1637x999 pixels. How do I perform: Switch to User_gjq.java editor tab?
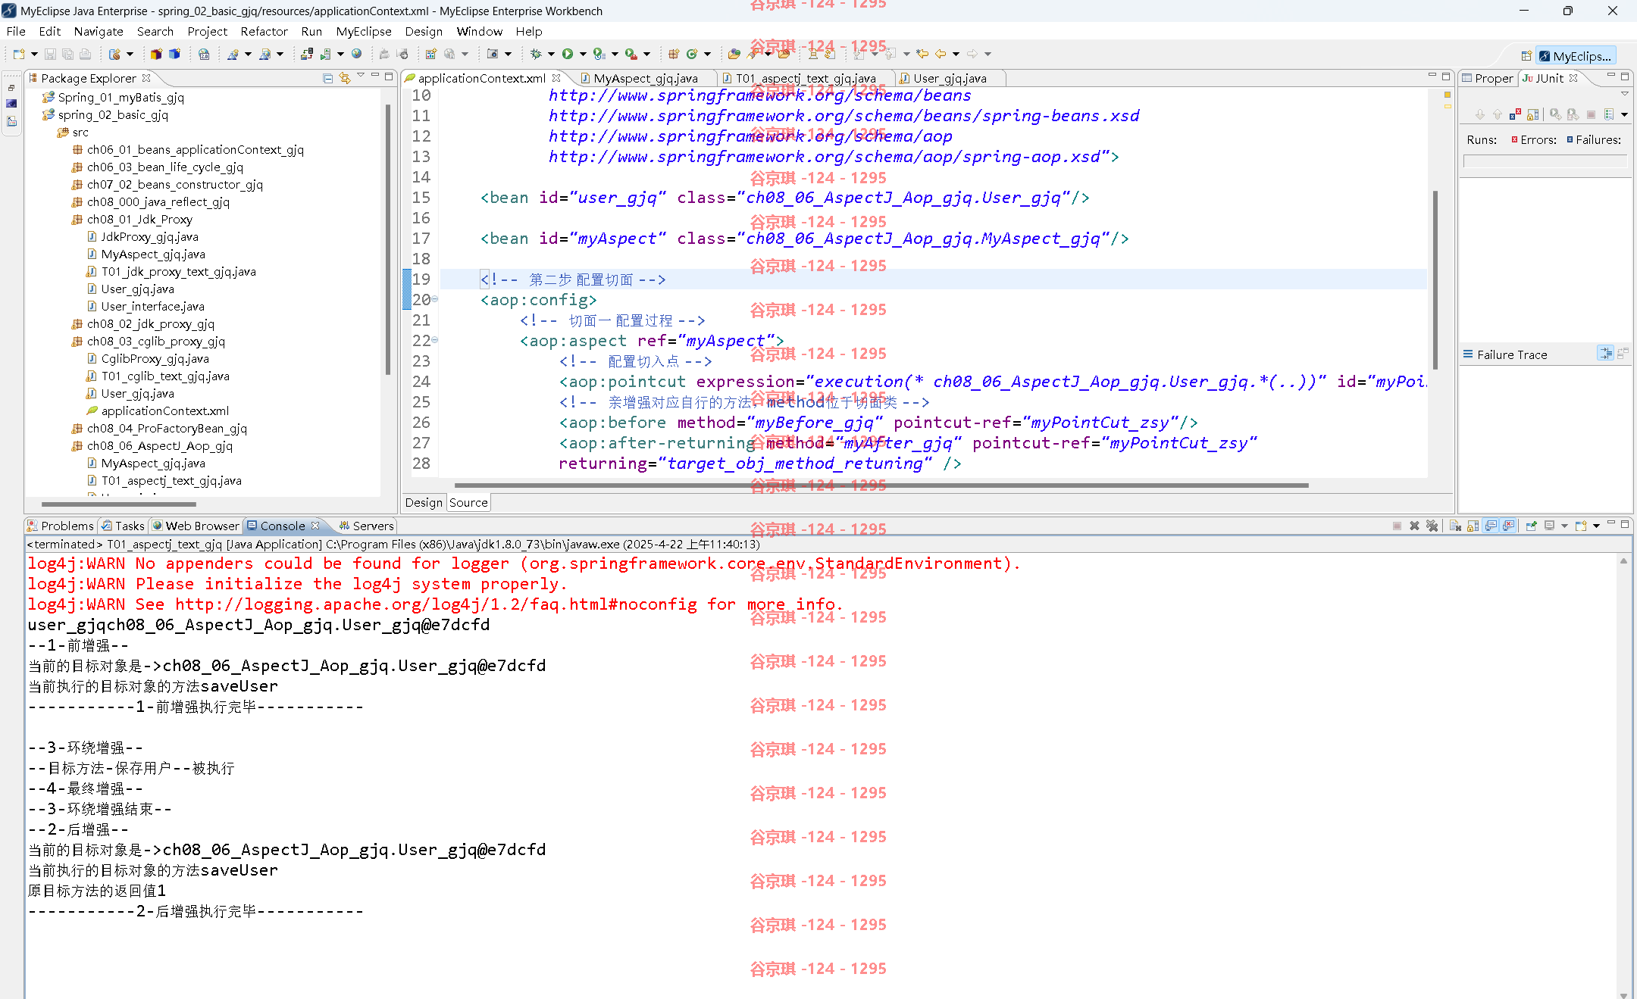pyautogui.click(x=950, y=78)
